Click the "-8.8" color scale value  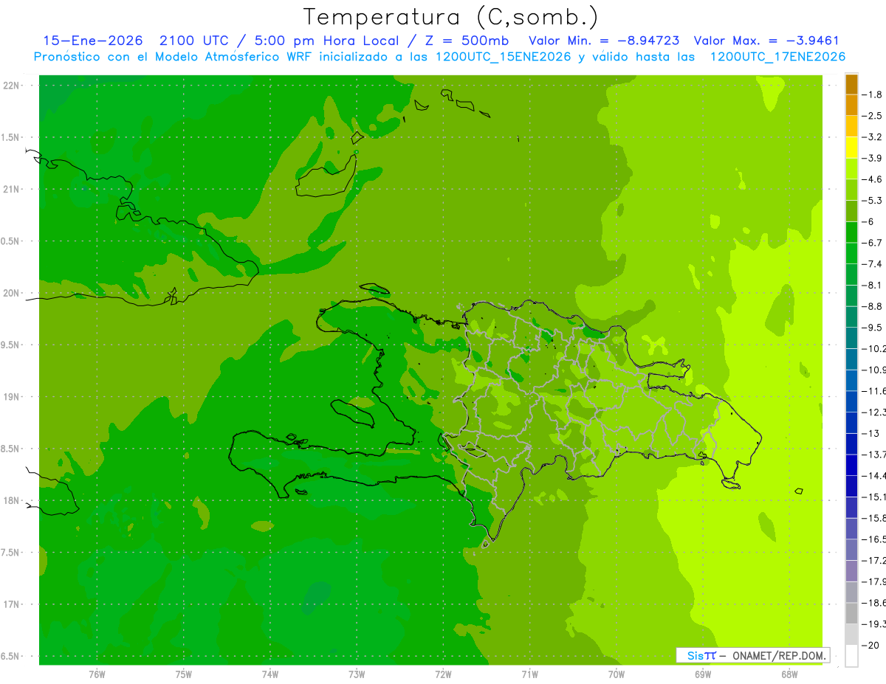(873, 306)
